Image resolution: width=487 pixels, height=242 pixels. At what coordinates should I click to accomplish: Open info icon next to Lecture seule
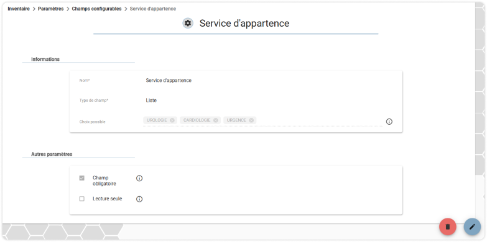pos(139,199)
